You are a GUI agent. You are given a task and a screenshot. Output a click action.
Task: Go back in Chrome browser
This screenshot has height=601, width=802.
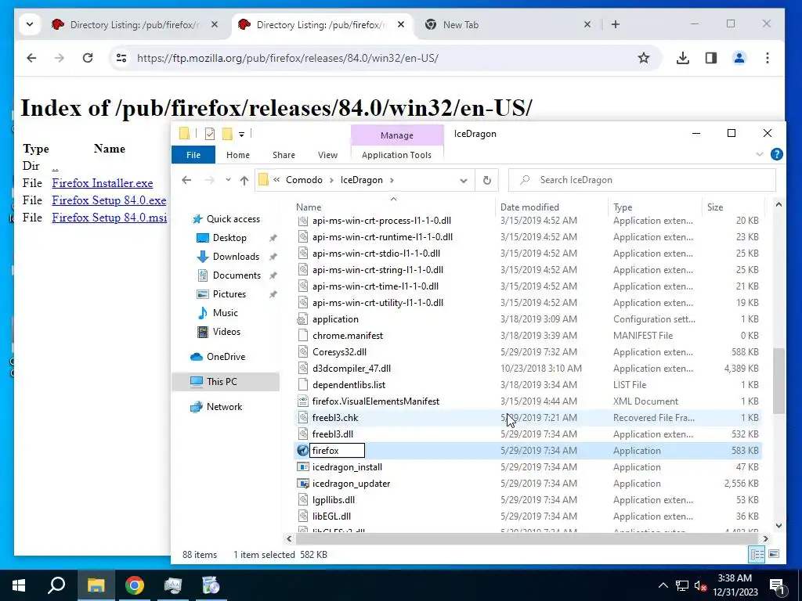(31, 58)
